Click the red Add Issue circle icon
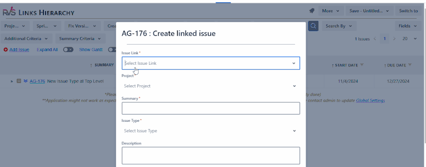Screen dimensions: 426x167 6,50
